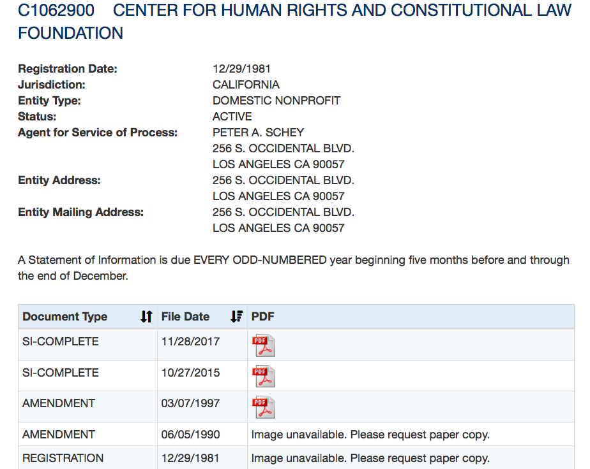Select the REGISTRATION document type cell
Image resolution: width=590 pixels, height=469 pixels.
coord(63,458)
